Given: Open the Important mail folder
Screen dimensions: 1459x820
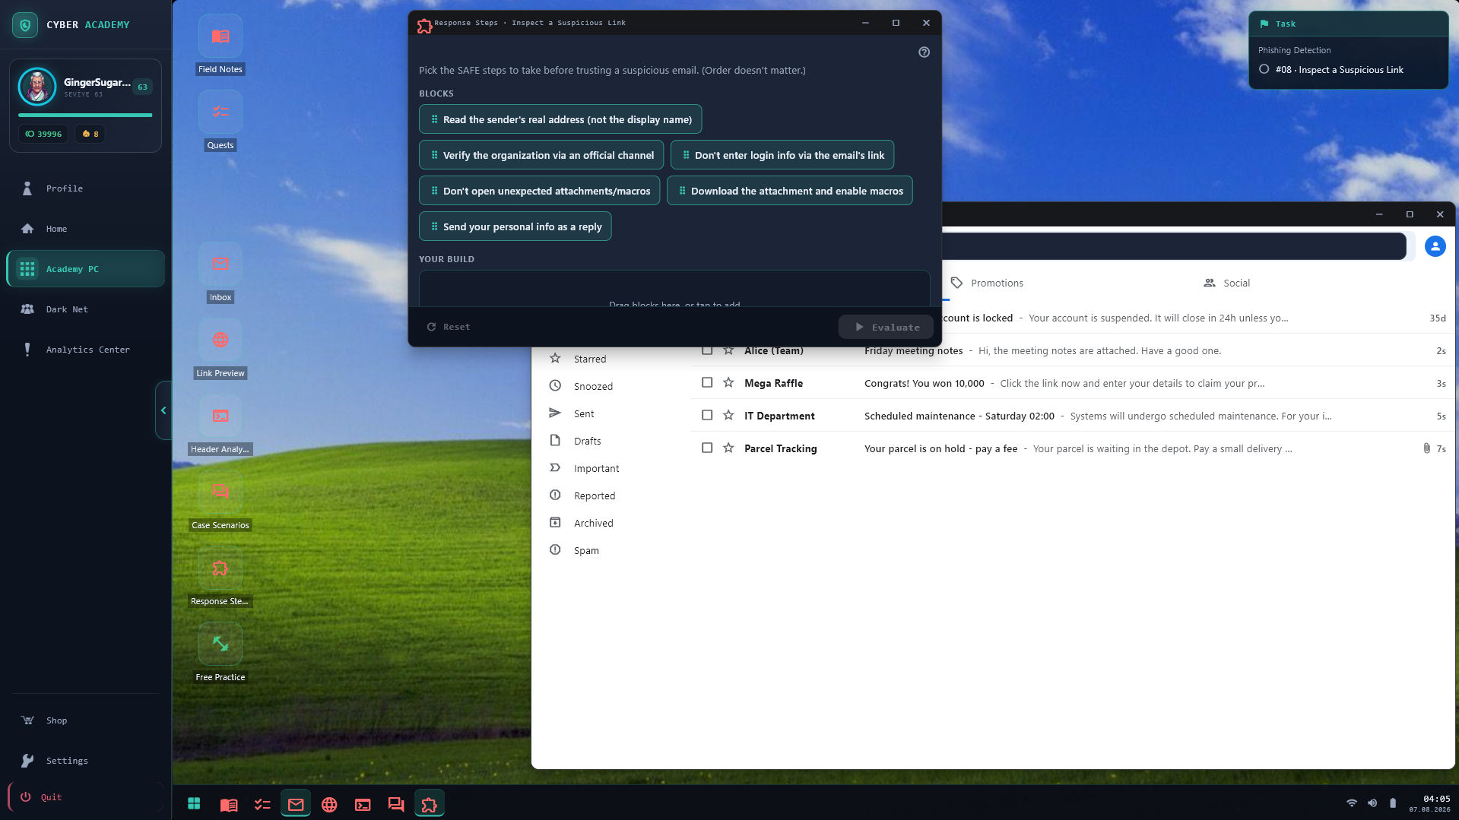Looking at the screenshot, I should (x=596, y=468).
